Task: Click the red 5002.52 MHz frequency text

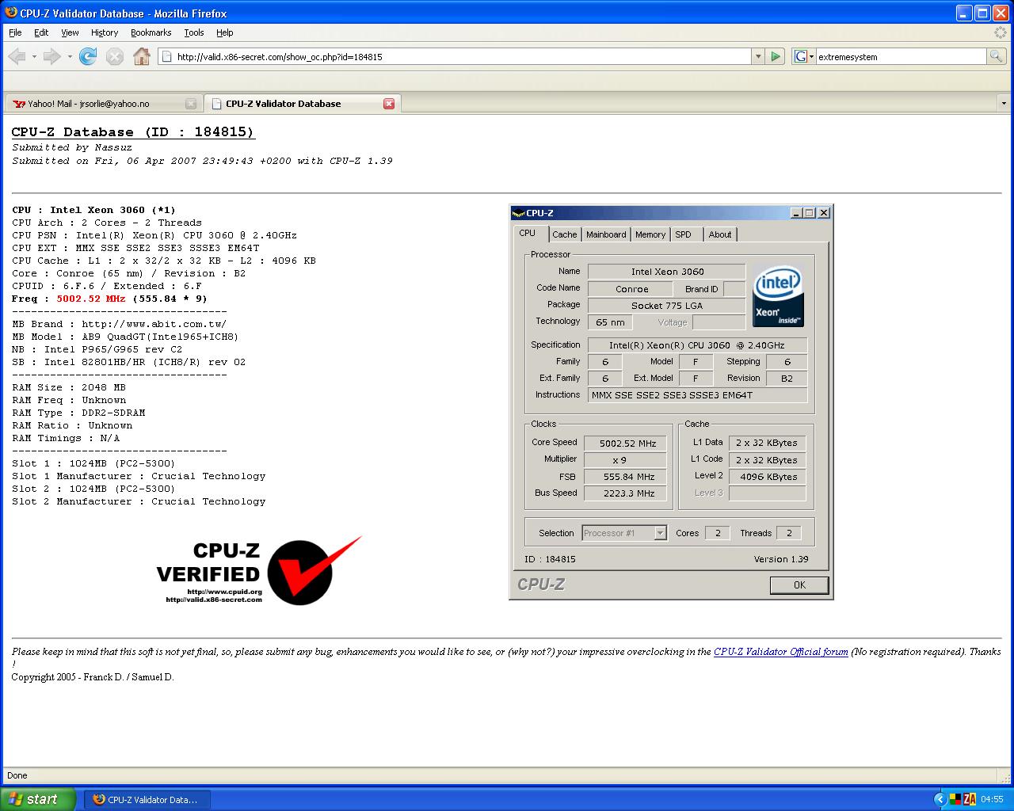Action: click(x=91, y=299)
